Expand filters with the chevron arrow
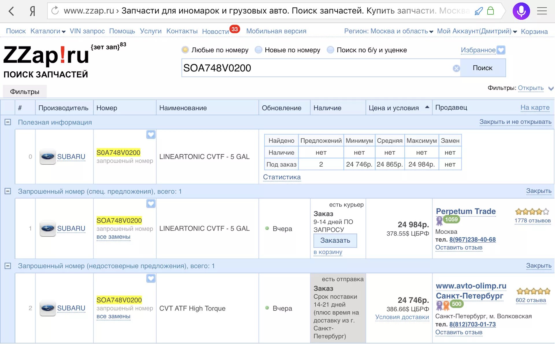The width and height of the screenshot is (555, 344). point(551,88)
